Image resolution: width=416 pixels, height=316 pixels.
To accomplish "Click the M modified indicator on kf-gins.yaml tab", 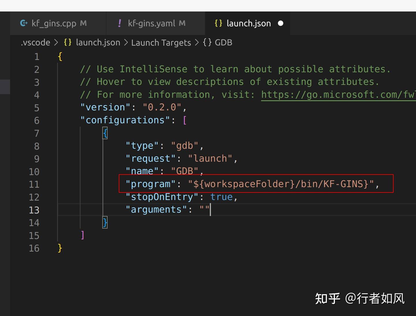I will pyautogui.click(x=181, y=23).
